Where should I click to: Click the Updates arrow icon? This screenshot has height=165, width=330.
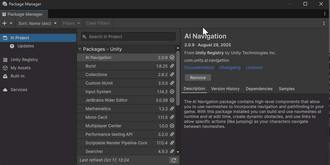pyautogui.click(x=12, y=46)
